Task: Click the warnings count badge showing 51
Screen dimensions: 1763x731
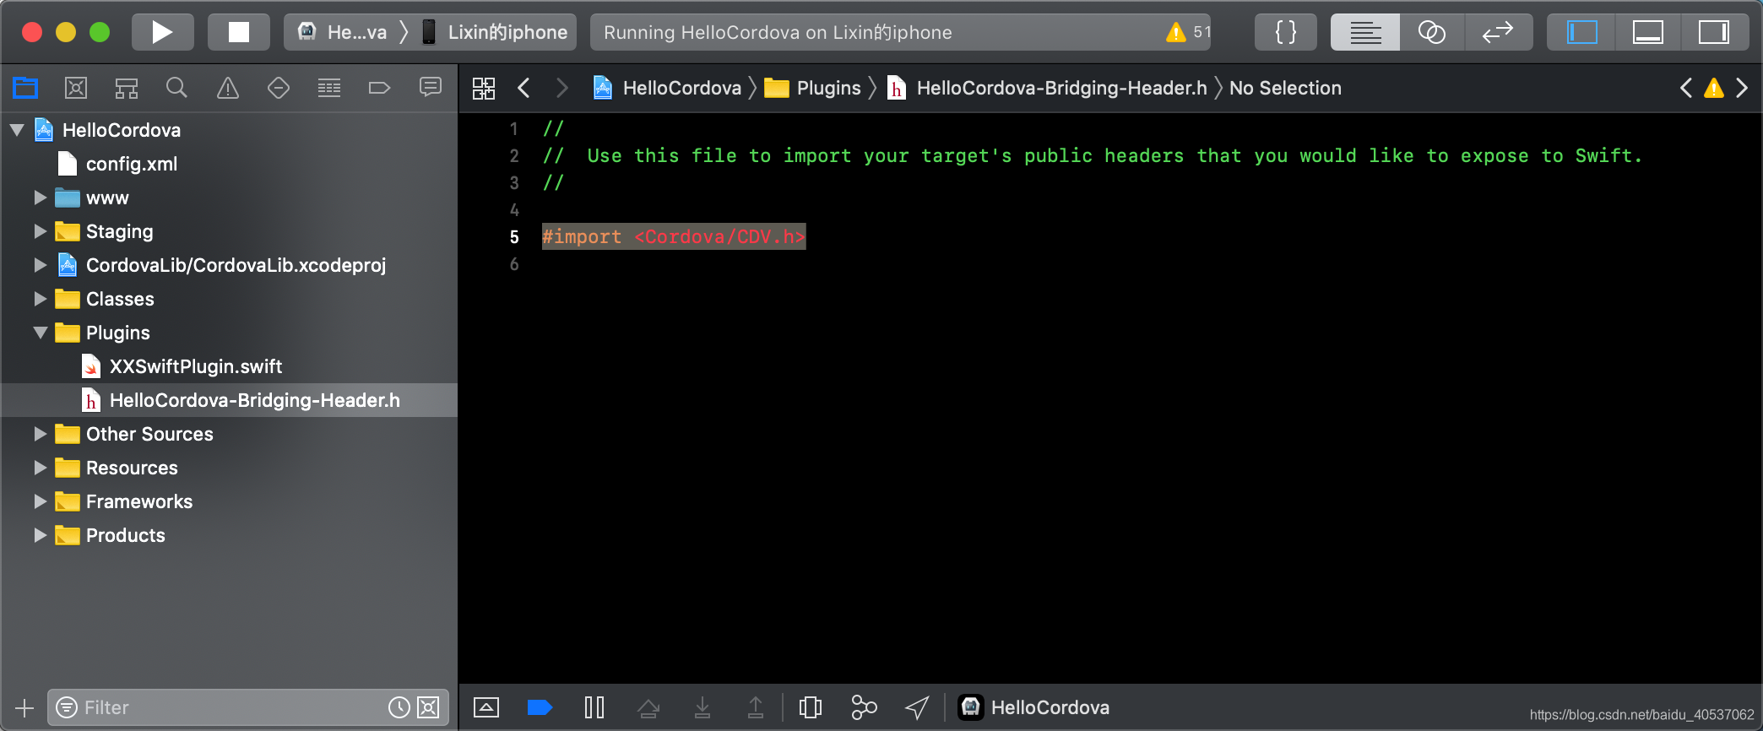Action: (x=1189, y=32)
